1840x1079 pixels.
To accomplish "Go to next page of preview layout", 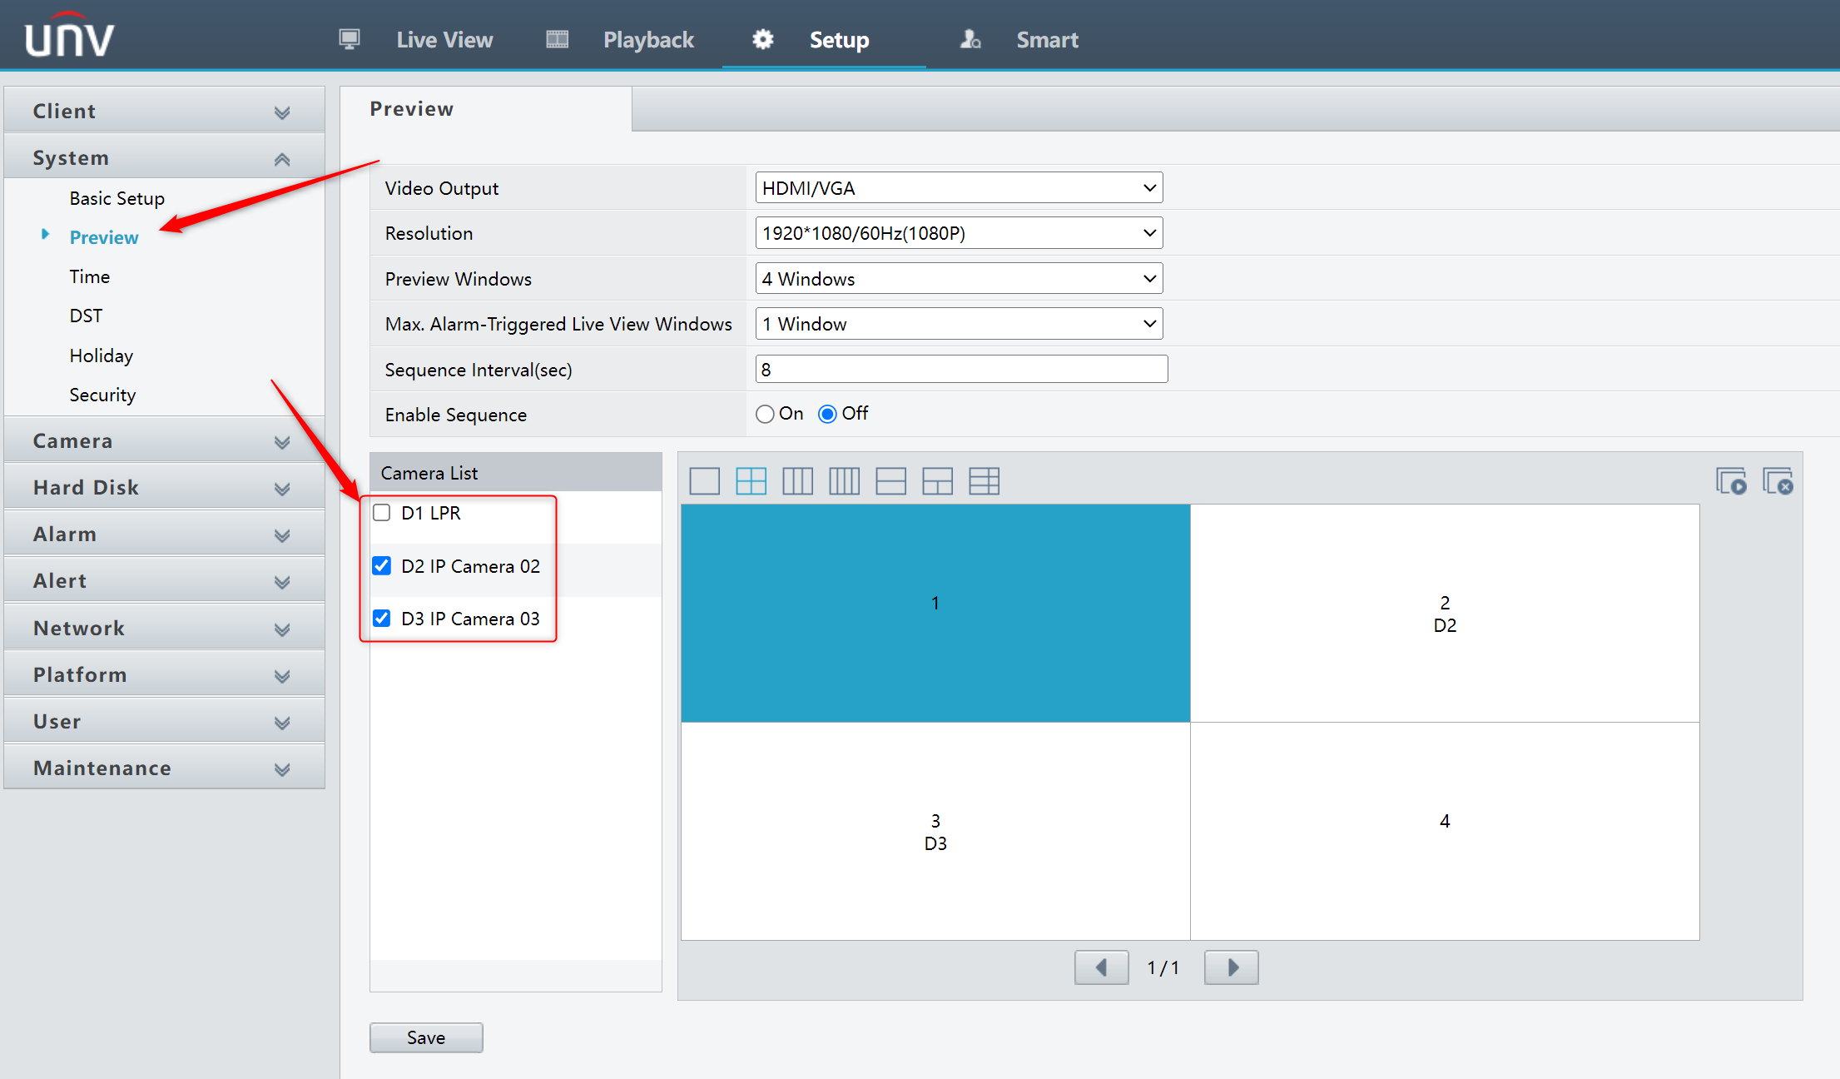I will [1232, 967].
